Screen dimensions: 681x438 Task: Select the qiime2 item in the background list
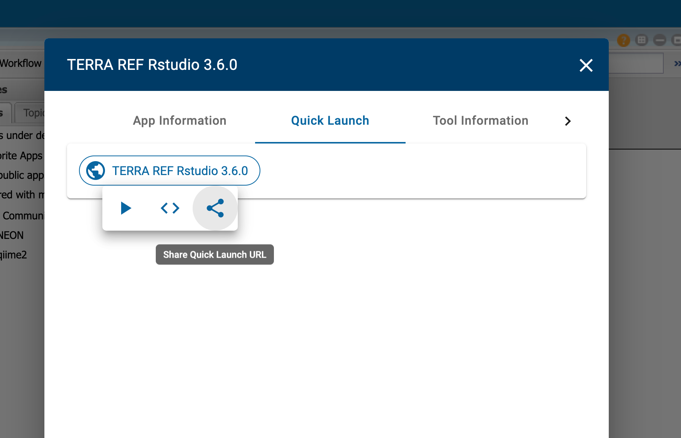14,255
